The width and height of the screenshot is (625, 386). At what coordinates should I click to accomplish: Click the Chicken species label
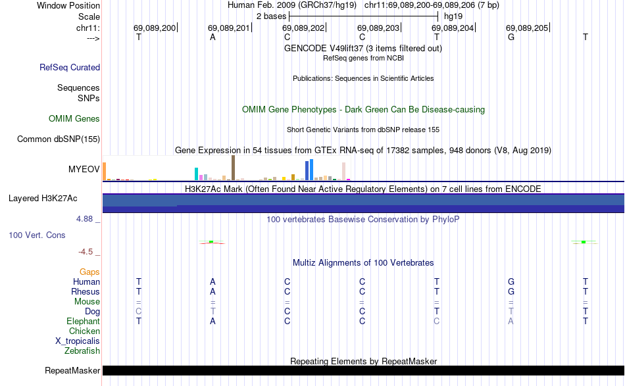[84, 331]
